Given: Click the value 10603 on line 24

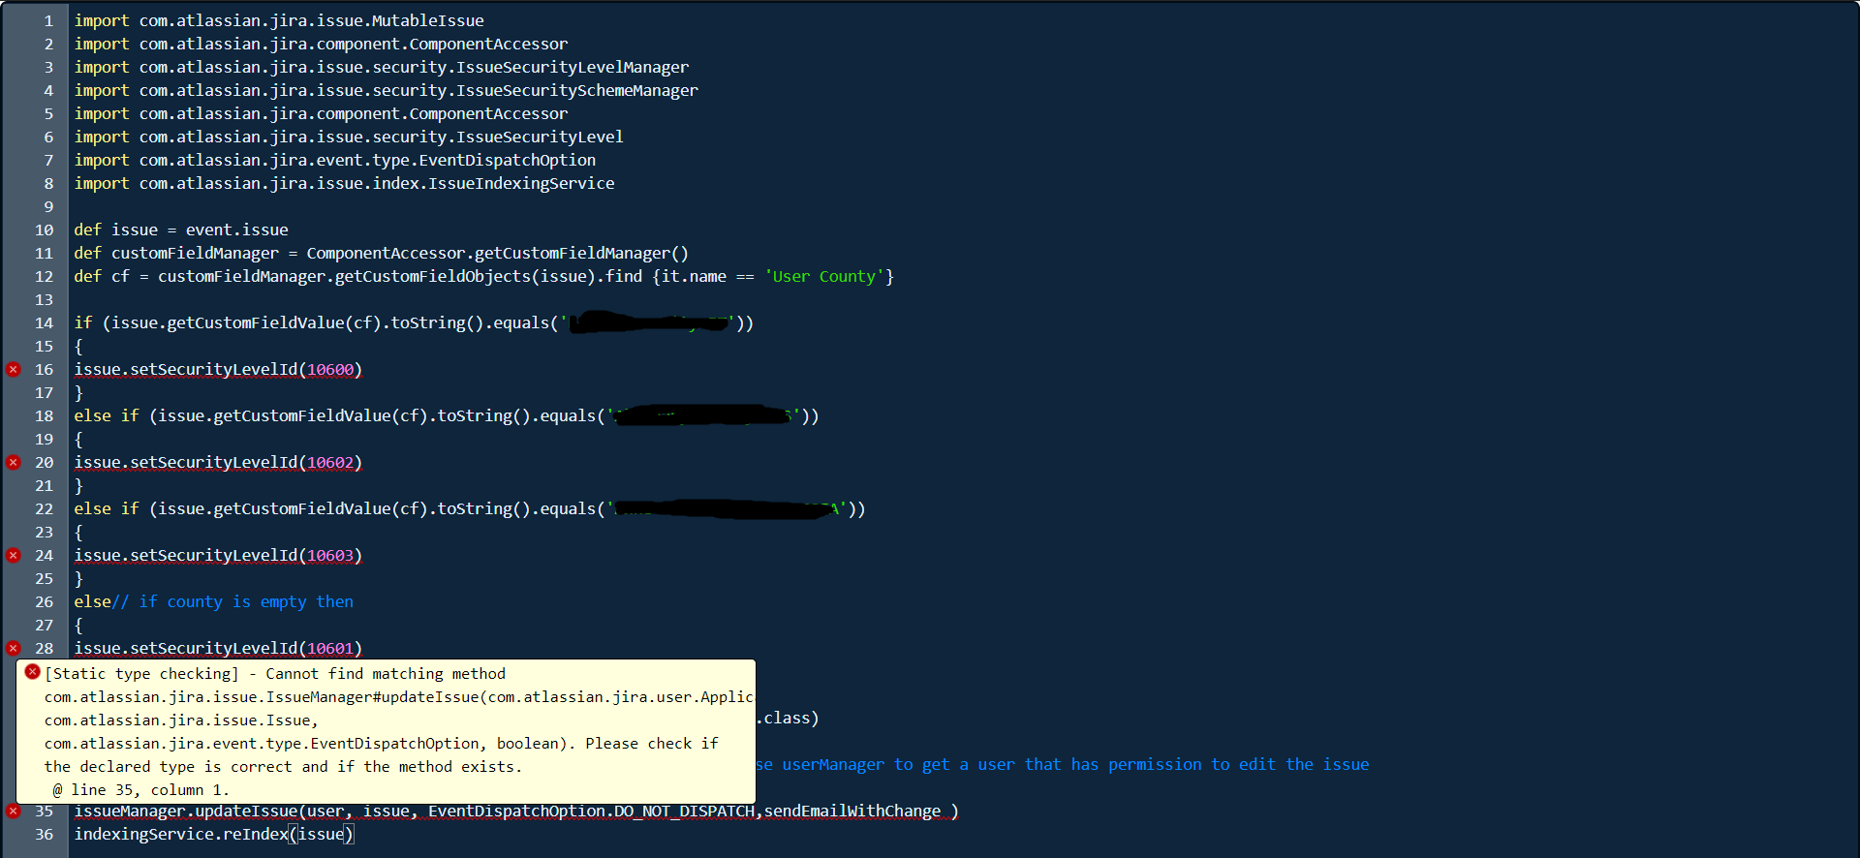Looking at the screenshot, I should 330,555.
